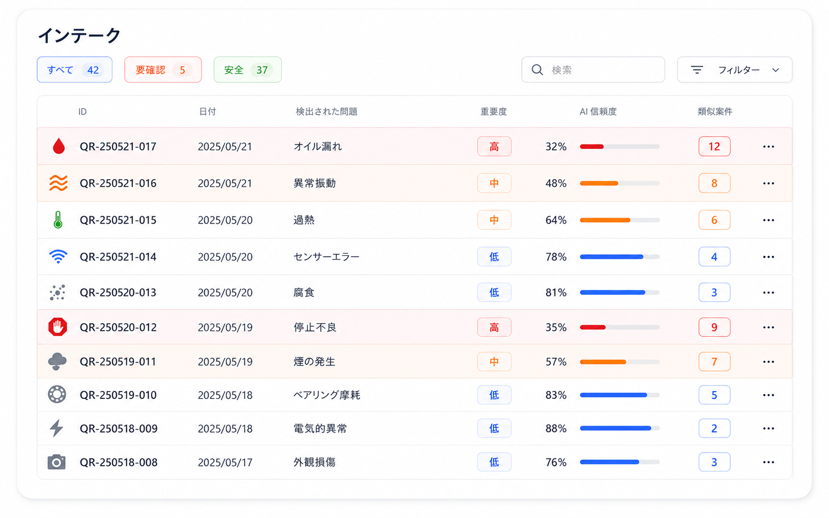Screen dimensions: 829x518
Task: Click the ID text QR-250521-014
Action: click(x=118, y=257)
